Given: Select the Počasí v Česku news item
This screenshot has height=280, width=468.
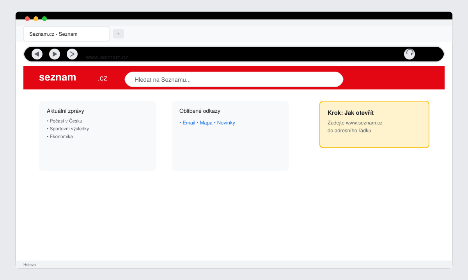Looking at the screenshot, I should click(x=65, y=121).
